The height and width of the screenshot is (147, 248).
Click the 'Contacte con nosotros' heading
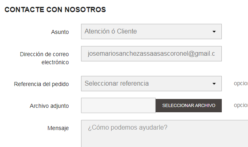pyautogui.click(x=55, y=10)
